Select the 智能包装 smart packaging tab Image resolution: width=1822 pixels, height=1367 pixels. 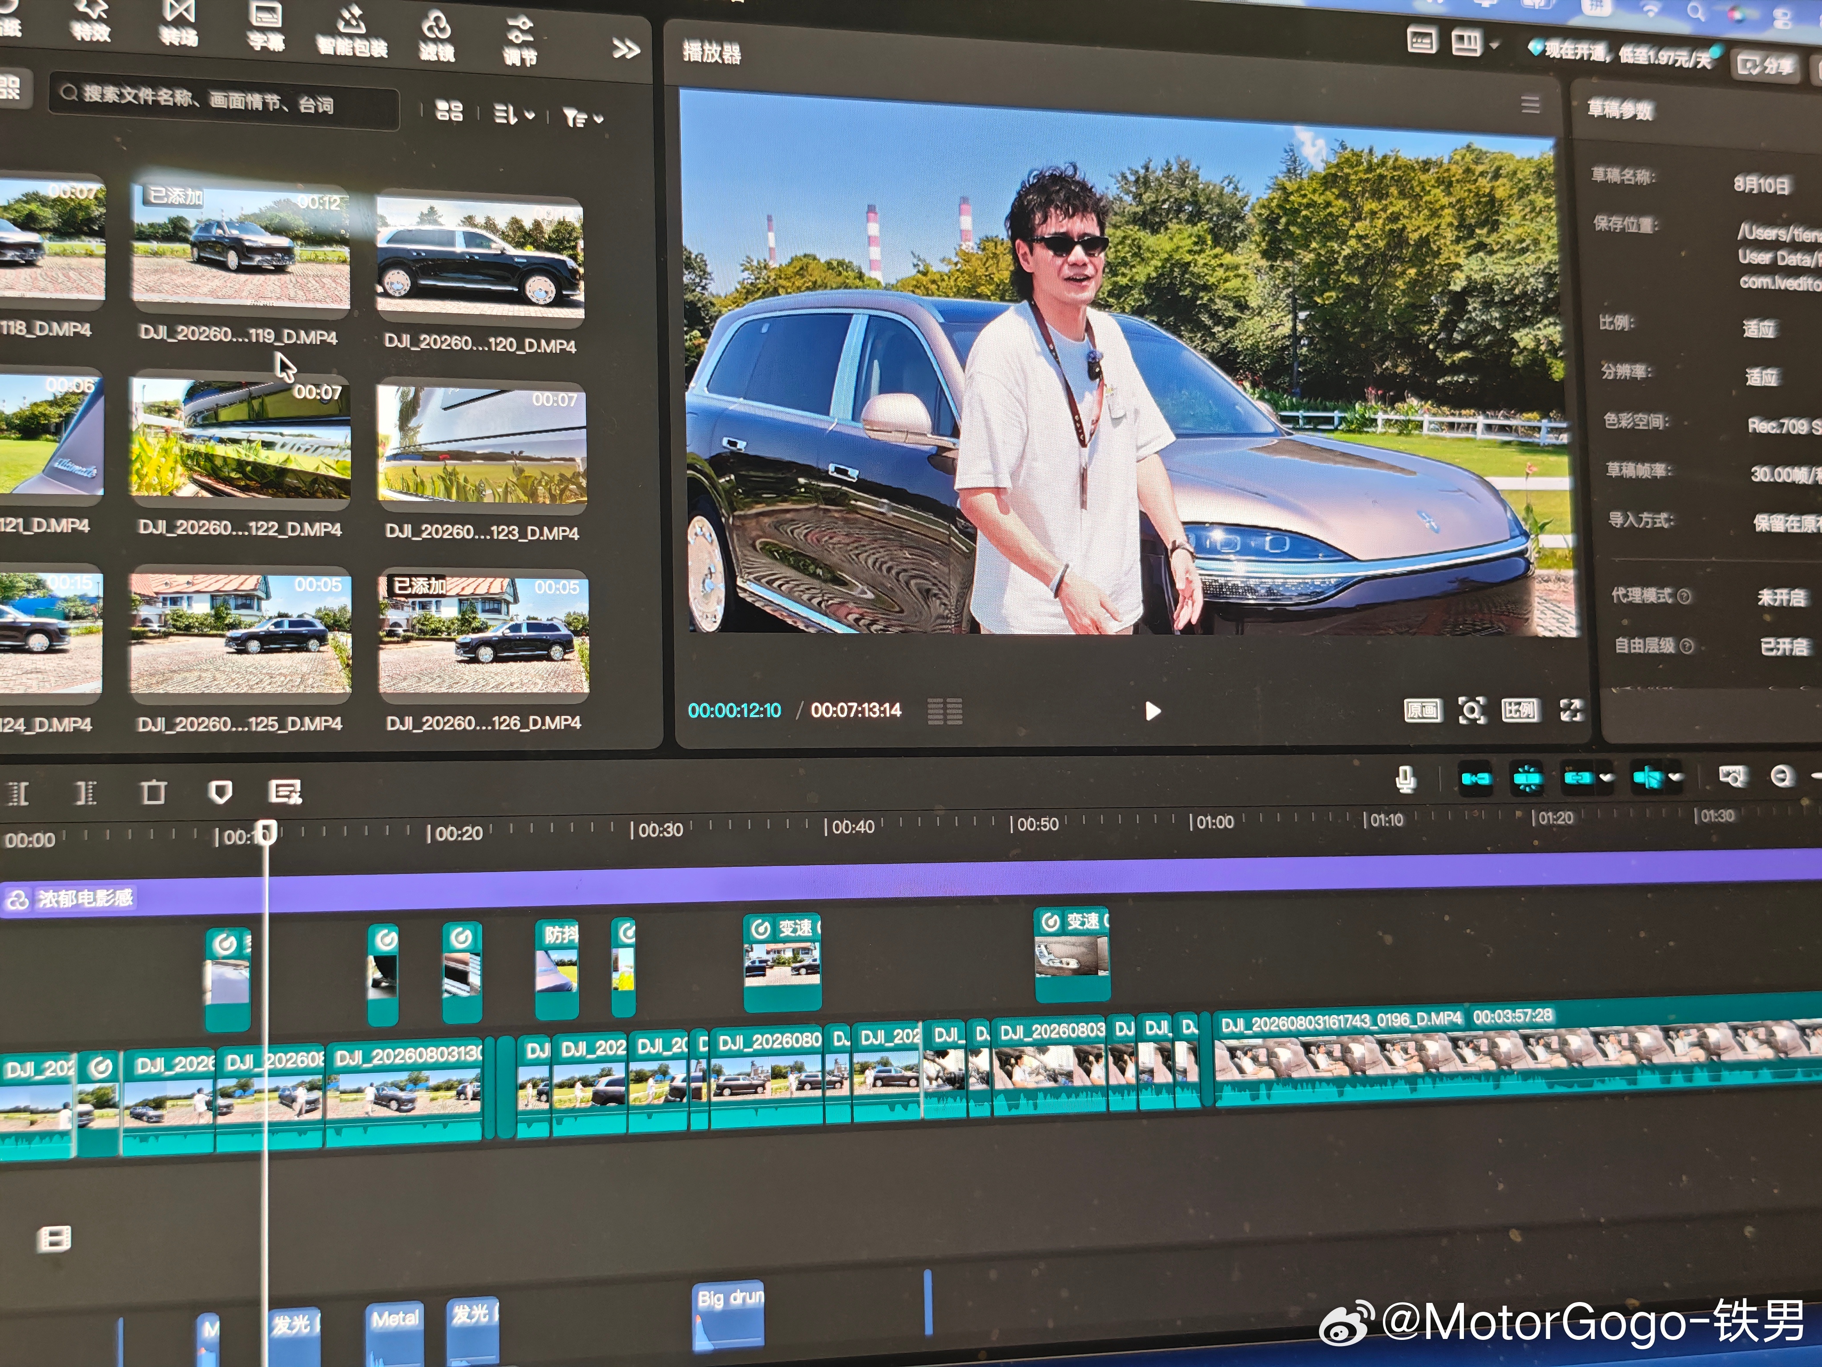coord(353,31)
